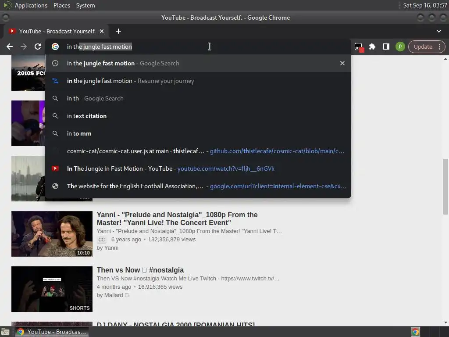Screen dimensions: 449x337
Task: Click the Yanni video description text
Action: click(x=189, y=231)
